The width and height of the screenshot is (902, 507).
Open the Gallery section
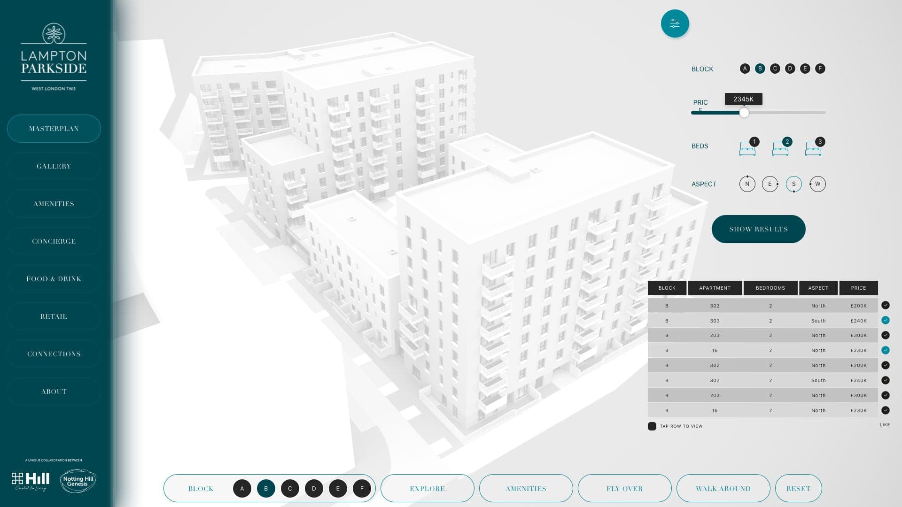[x=53, y=166]
